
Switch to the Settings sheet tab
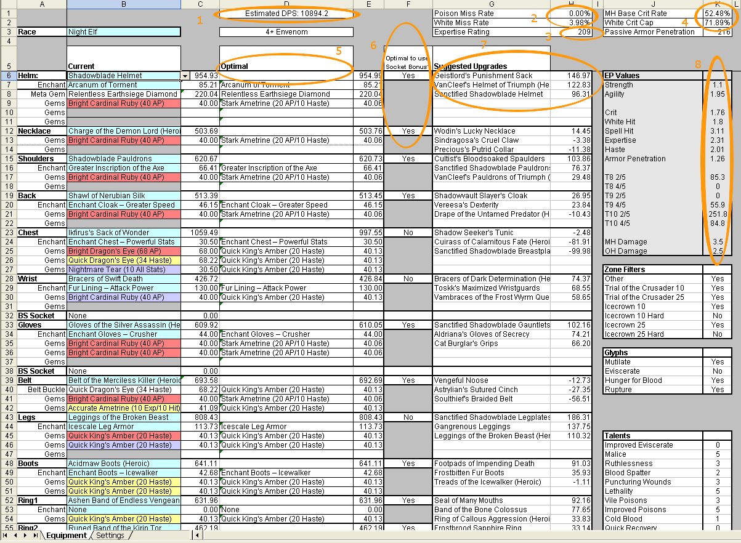(x=111, y=536)
